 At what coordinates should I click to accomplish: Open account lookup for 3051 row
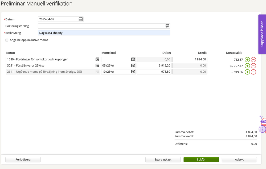97,65
